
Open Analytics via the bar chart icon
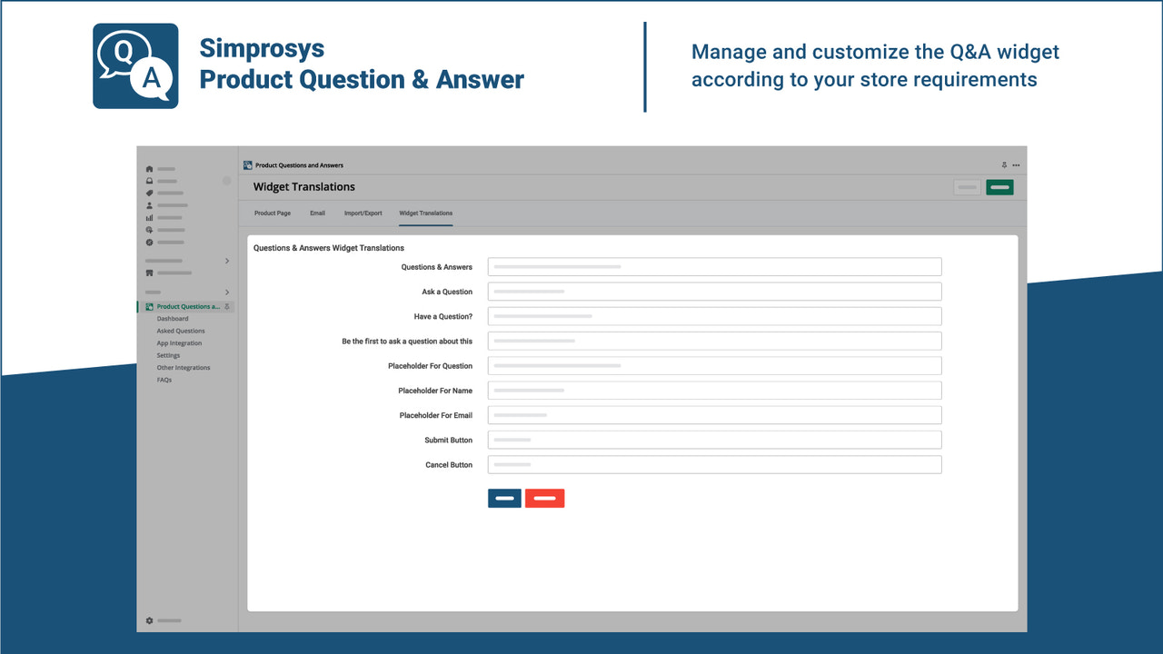149,217
